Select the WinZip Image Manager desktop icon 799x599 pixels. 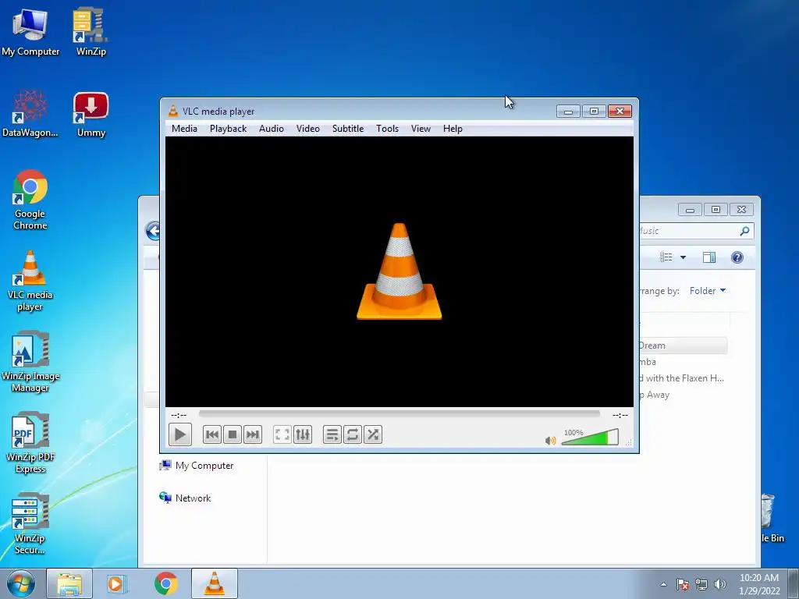click(x=30, y=362)
